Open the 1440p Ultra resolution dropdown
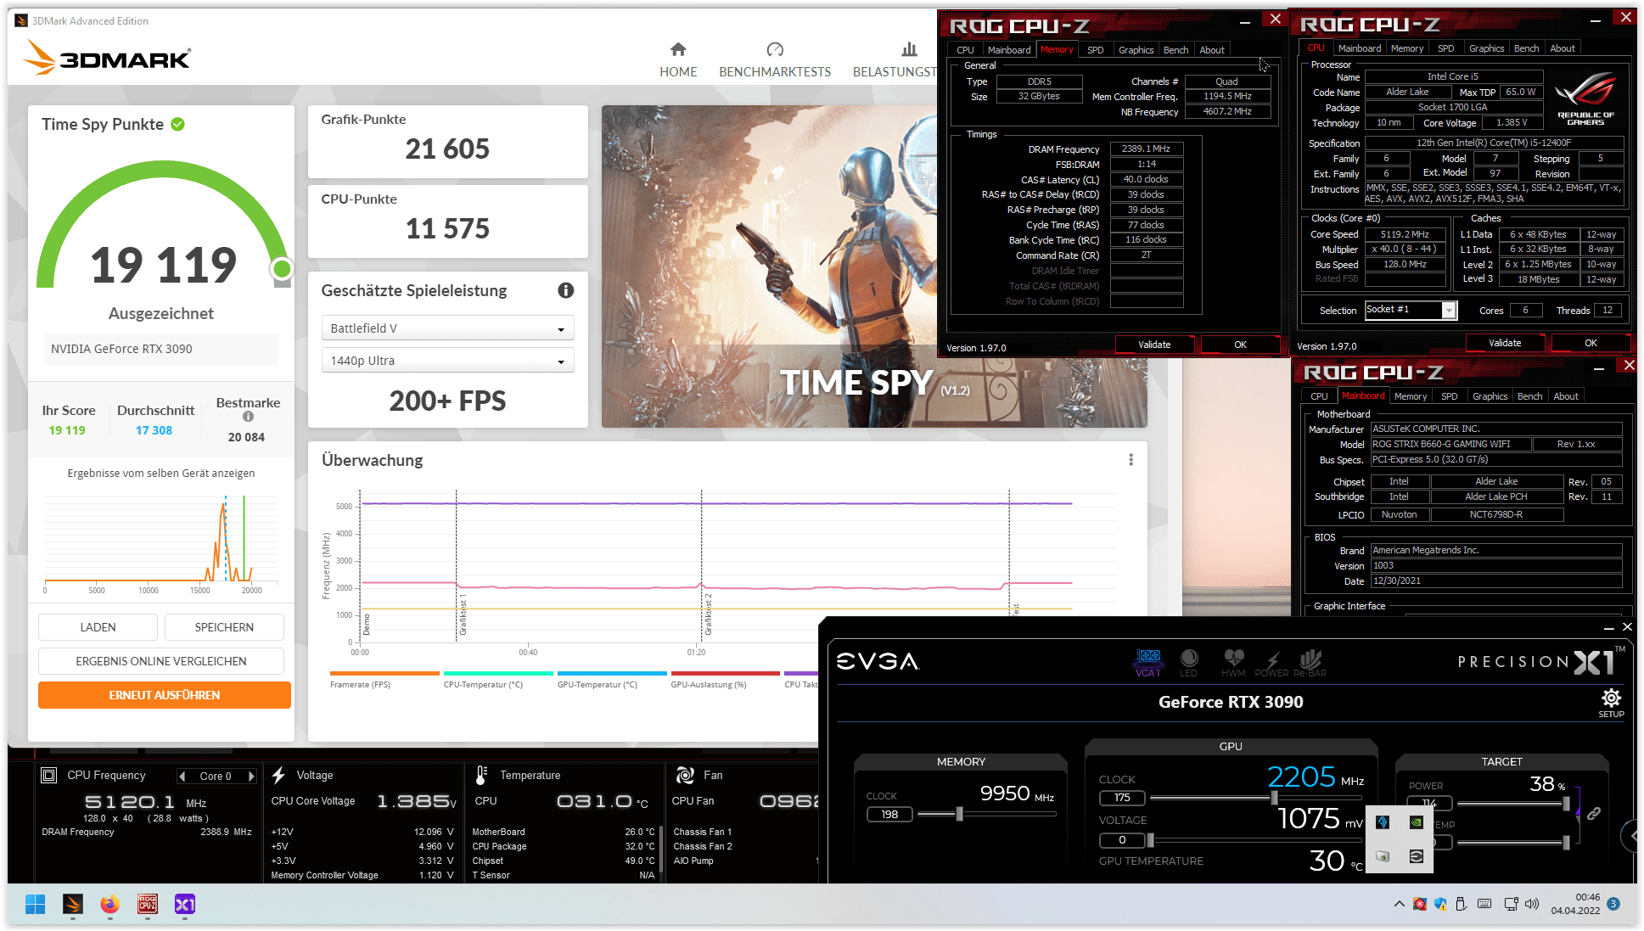 coord(447,361)
